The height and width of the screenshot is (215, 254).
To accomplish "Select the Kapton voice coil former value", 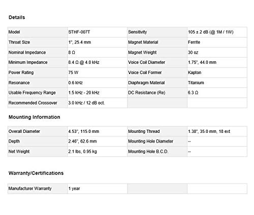I will pyautogui.click(x=195, y=73).
